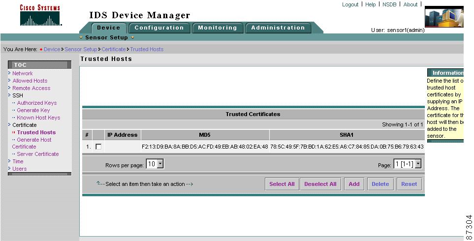Tick the checkbox in certificate row 1
Viewport: 474px width, 241px height.
point(98,147)
